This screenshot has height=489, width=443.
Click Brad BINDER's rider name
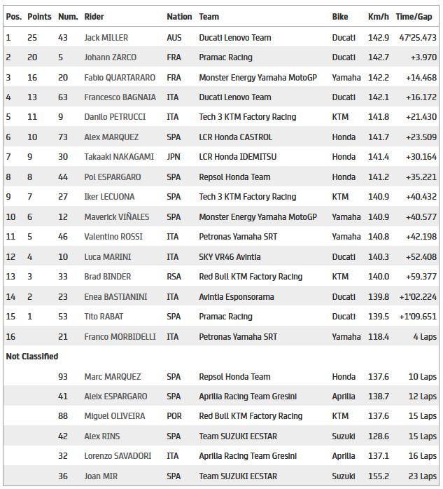coord(107,277)
